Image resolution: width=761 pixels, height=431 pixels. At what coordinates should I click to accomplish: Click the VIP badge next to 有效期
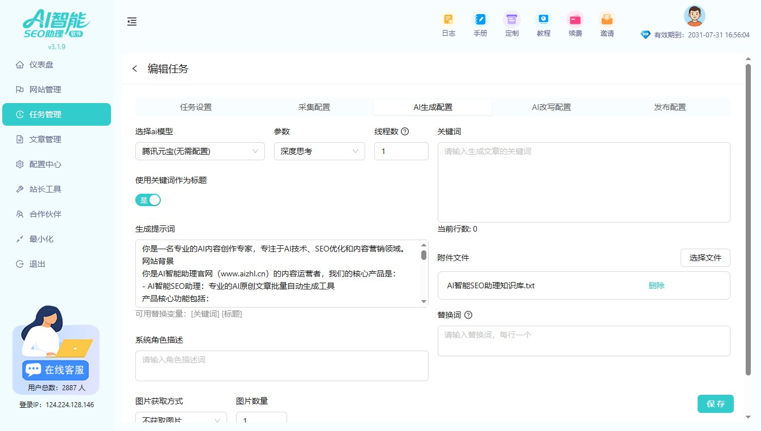(645, 35)
